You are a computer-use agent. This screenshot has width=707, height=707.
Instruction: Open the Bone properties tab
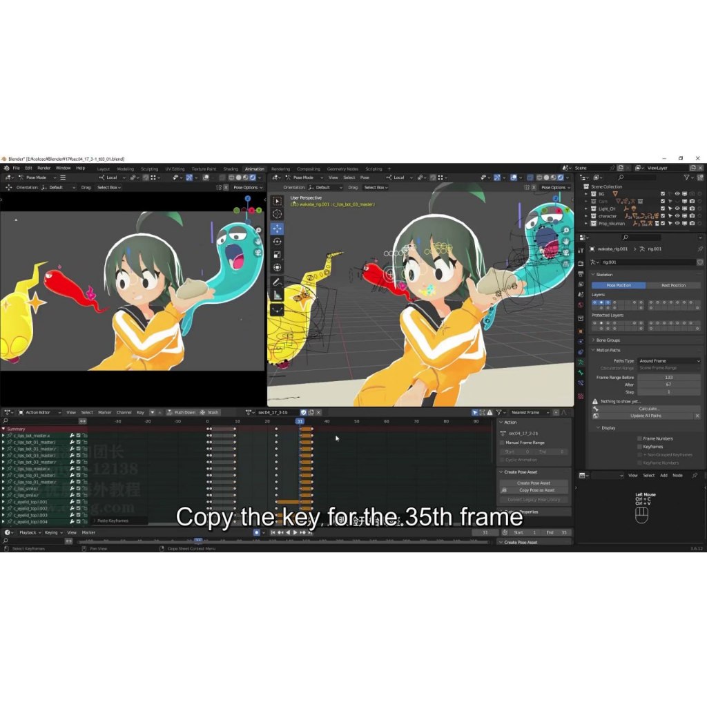coord(581,373)
